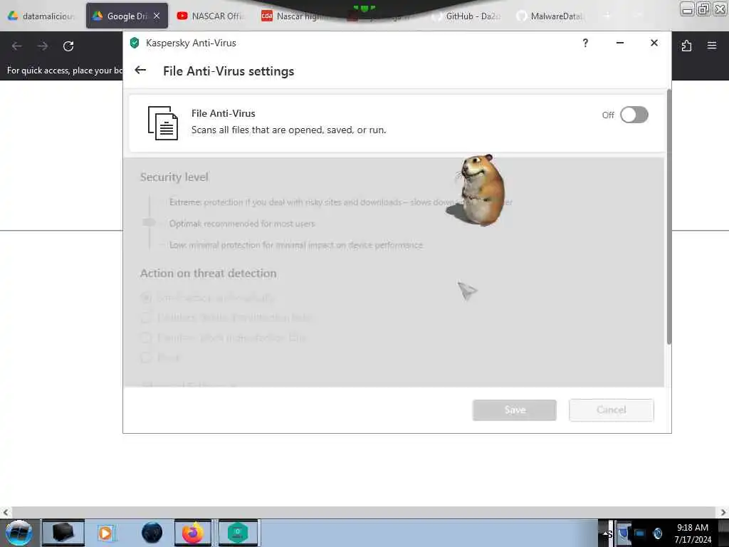729x547 pixels.
Task: Minimize the outer remote session window
Action: pyautogui.click(x=687, y=9)
